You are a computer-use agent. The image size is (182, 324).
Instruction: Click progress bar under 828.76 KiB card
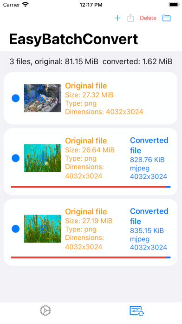click(91, 187)
